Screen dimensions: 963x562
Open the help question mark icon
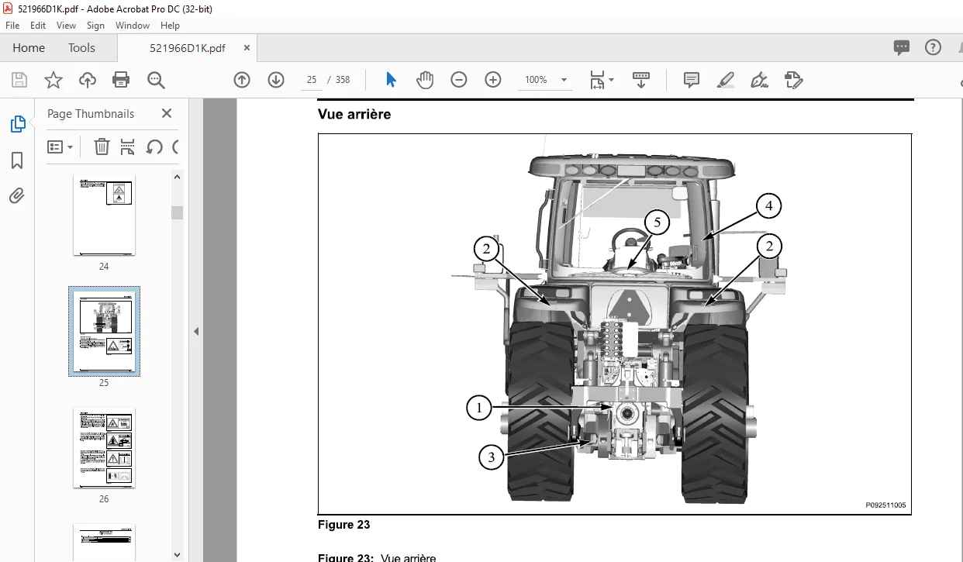tap(934, 47)
